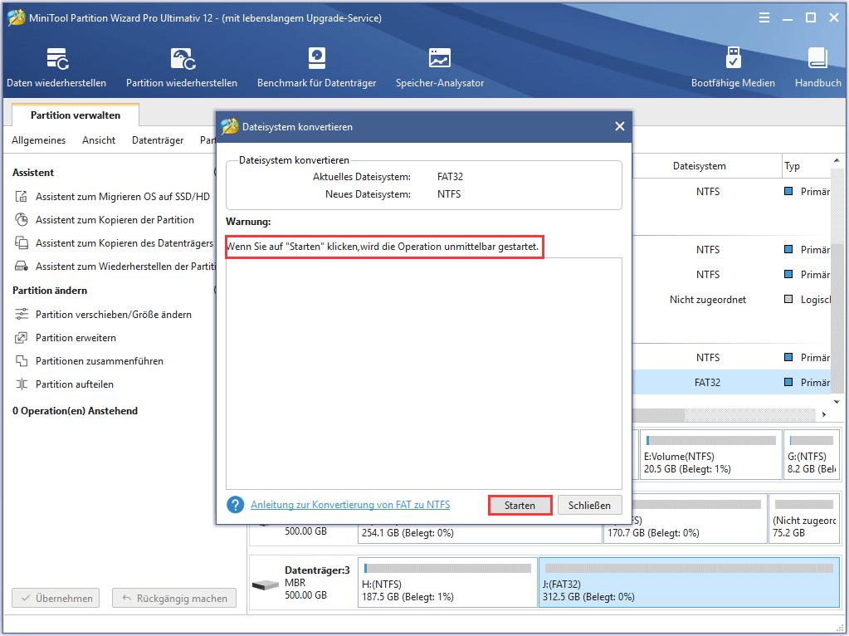This screenshot has height=636, width=849.
Task: Click Wiederherstellen der Partition wizard icon
Action: pyautogui.click(x=21, y=267)
